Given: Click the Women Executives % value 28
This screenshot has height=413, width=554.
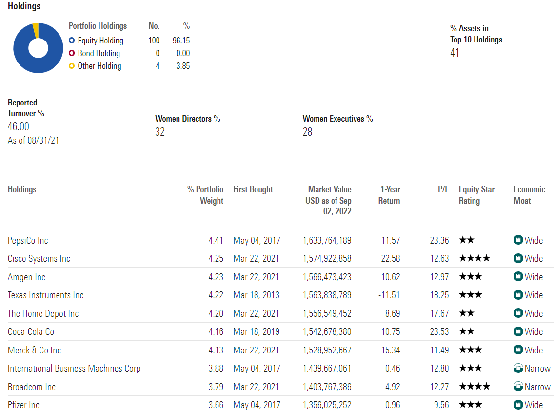Looking at the screenshot, I should [x=307, y=132].
